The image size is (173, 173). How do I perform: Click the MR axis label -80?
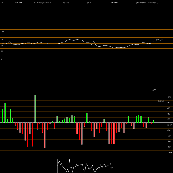pyautogui.click(x=169, y=147)
